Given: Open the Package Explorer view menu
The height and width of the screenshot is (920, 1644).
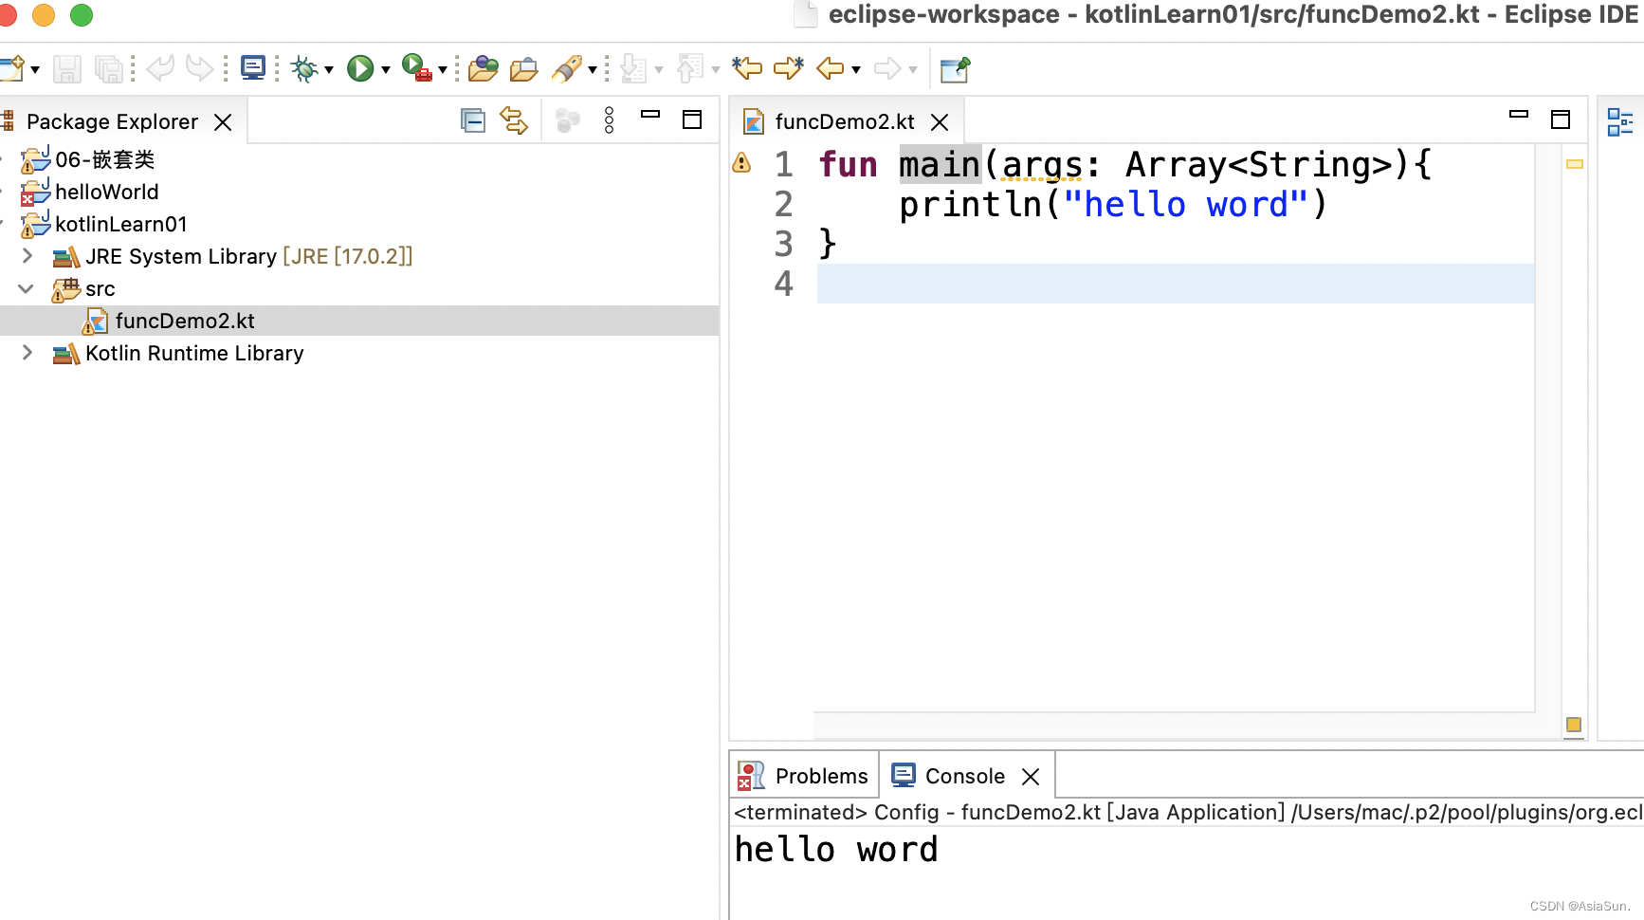Looking at the screenshot, I should [609, 120].
